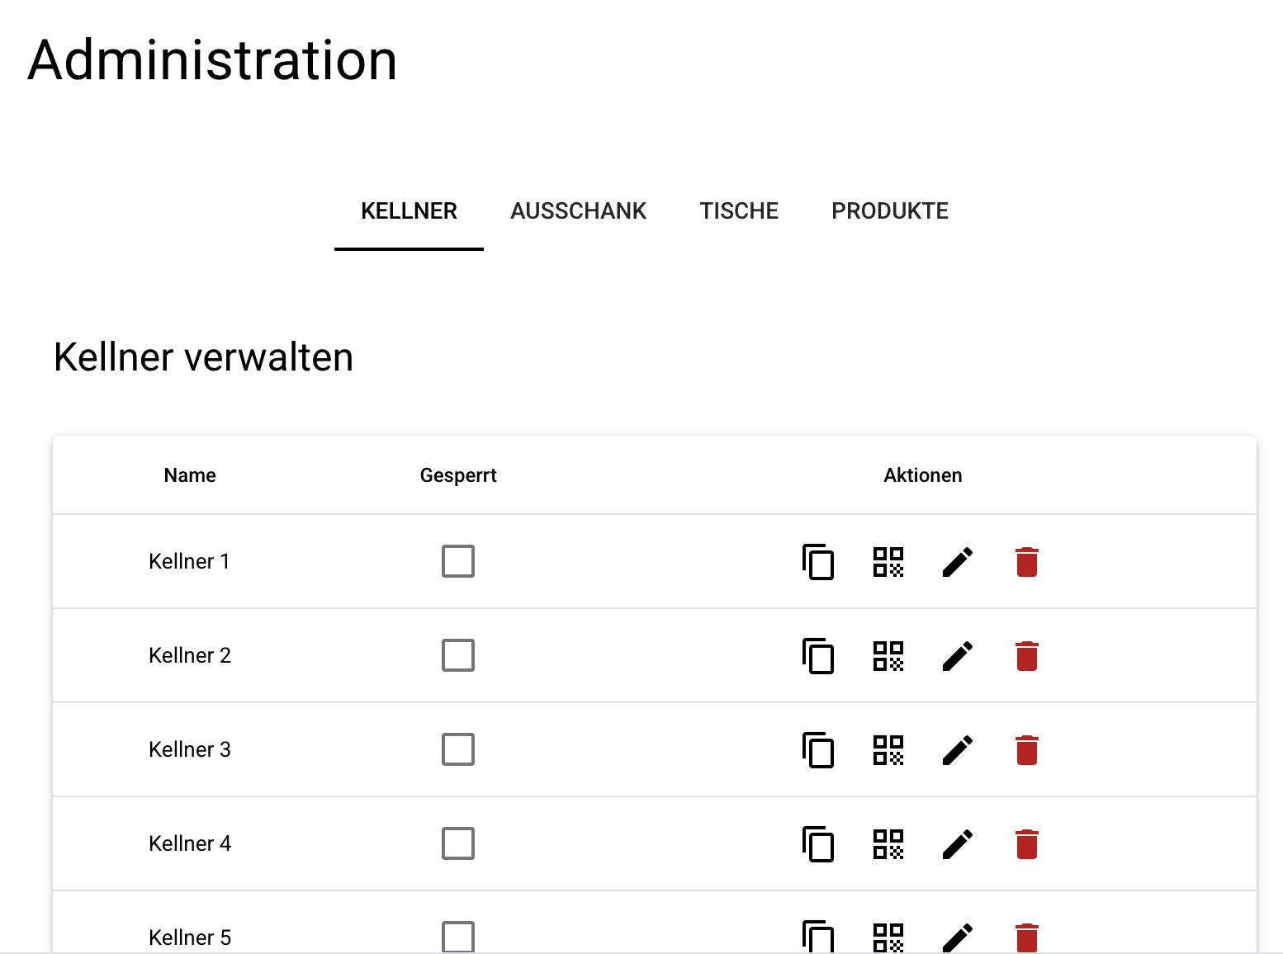Toggle Gesperrt checkbox for Kellner 5
Image resolution: width=1283 pixels, height=954 pixels.
coord(458,937)
